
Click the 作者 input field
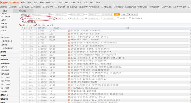(x=94, y=14)
